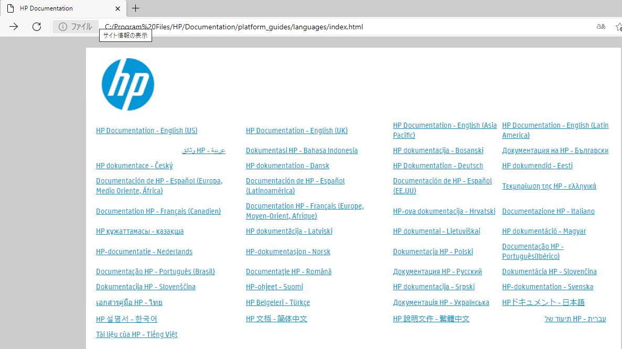Open HP dokumentacija - Bosanski
Screen dimensions: 622x349
(438, 150)
